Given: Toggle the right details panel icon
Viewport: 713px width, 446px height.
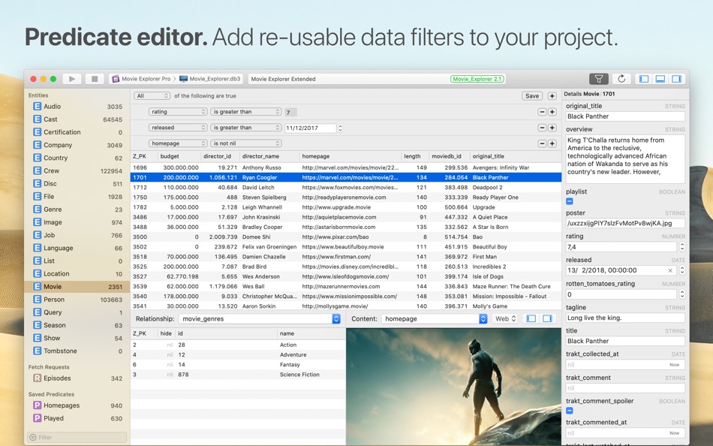Looking at the screenshot, I should coord(677,79).
